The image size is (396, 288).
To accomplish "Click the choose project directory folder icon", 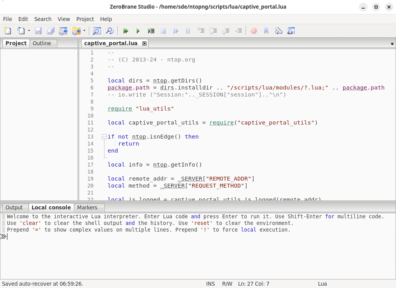I will (76, 31).
